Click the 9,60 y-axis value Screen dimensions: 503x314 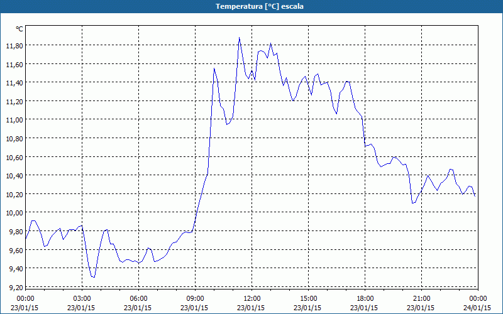(x=16, y=250)
